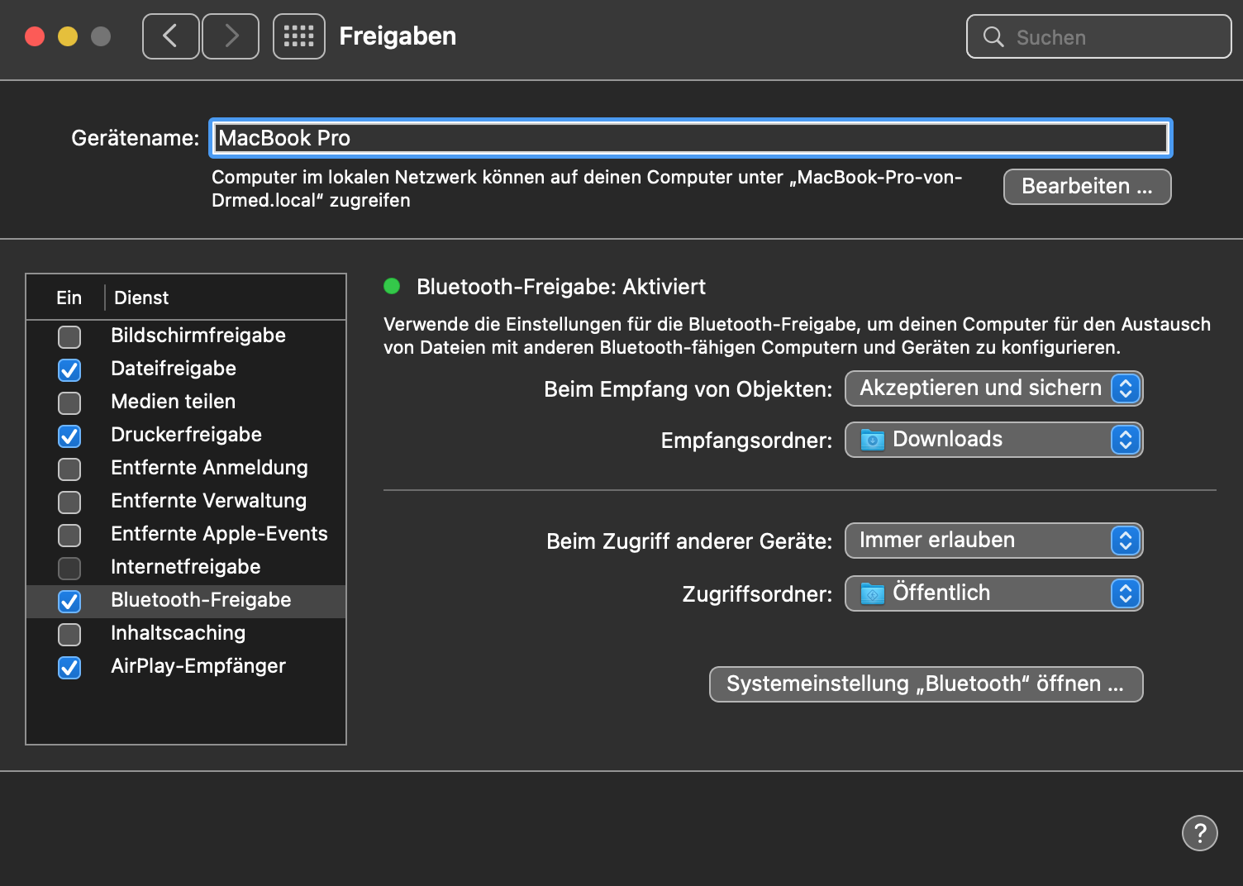The height and width of the screenshot is (886, 1243).
Task: Open the Akzeptieren und sichern dropdown
Action: point(993,388)
